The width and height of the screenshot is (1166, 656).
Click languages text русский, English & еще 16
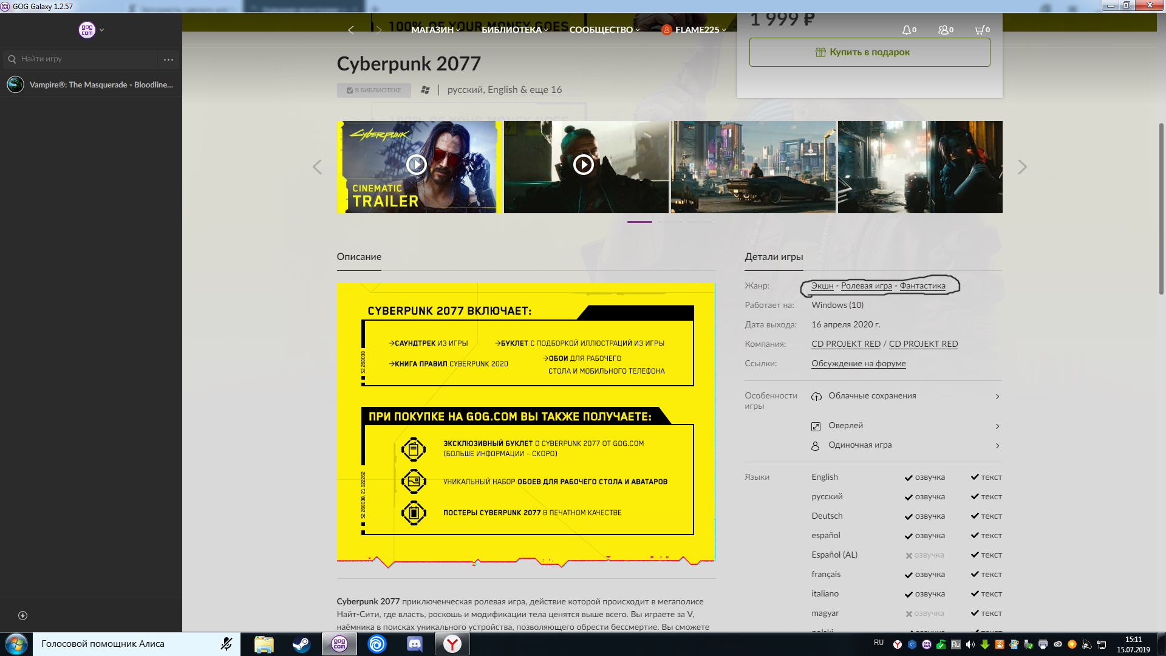point(505,90)
